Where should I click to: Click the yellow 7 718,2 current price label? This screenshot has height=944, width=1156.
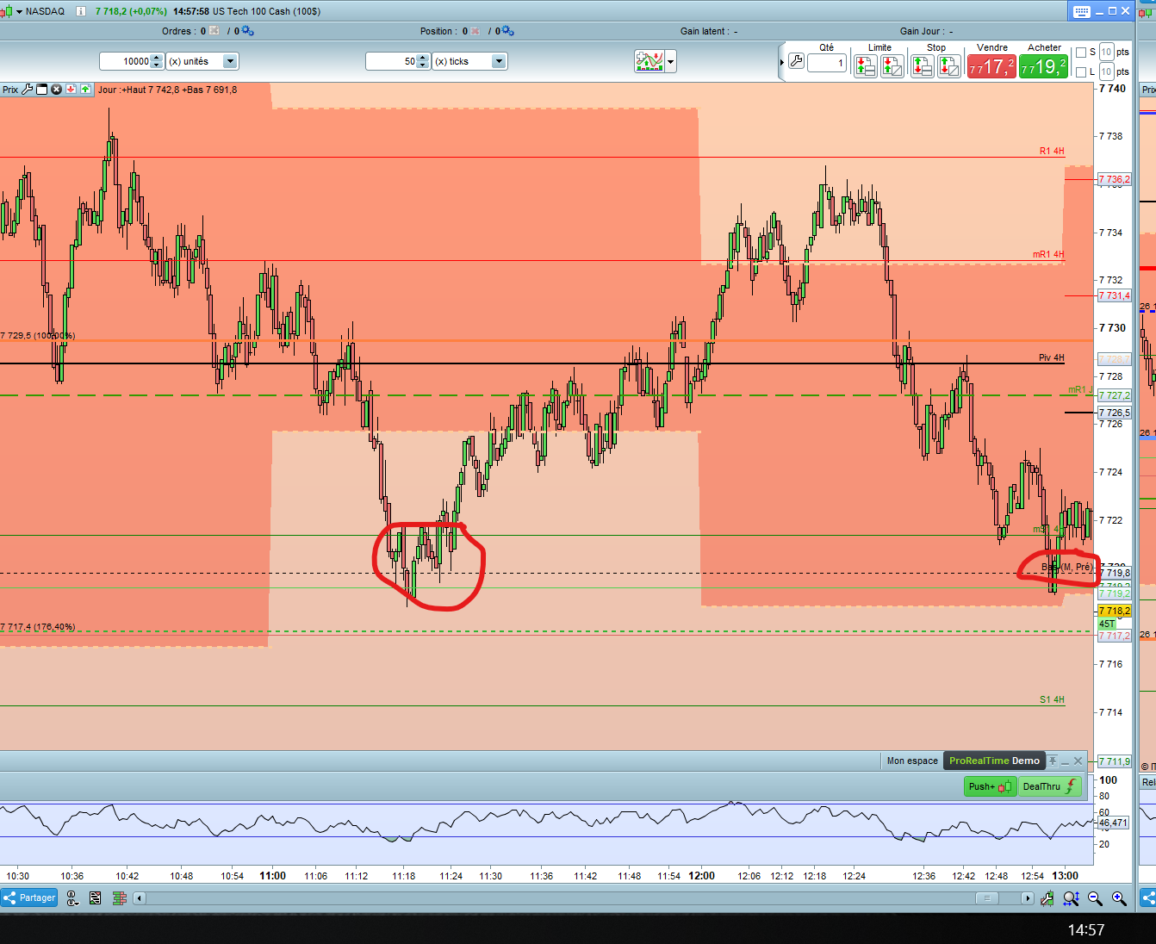point(1115,611)
